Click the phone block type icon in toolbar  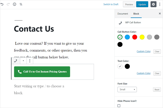pyautogui.click(x=16, y=61)
